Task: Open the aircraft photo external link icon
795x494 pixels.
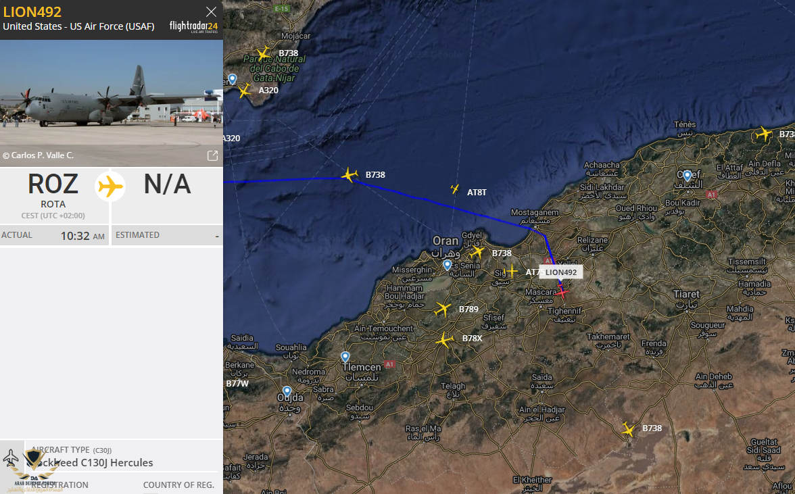Action: 212,155
